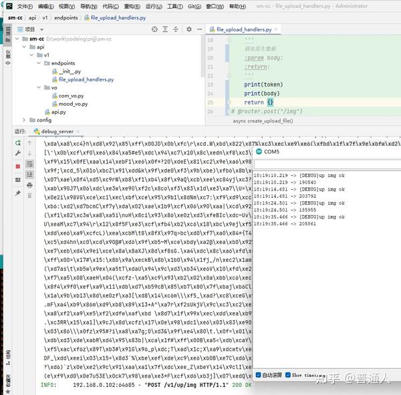Select __init__.py in project tree
The width and height of the screenshot is (401, 395).
[x=66, y=72]
